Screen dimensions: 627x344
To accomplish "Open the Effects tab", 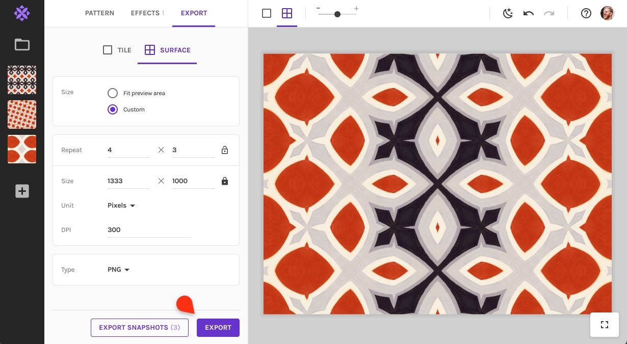I will pyautogui.click(x=147, y=13).
